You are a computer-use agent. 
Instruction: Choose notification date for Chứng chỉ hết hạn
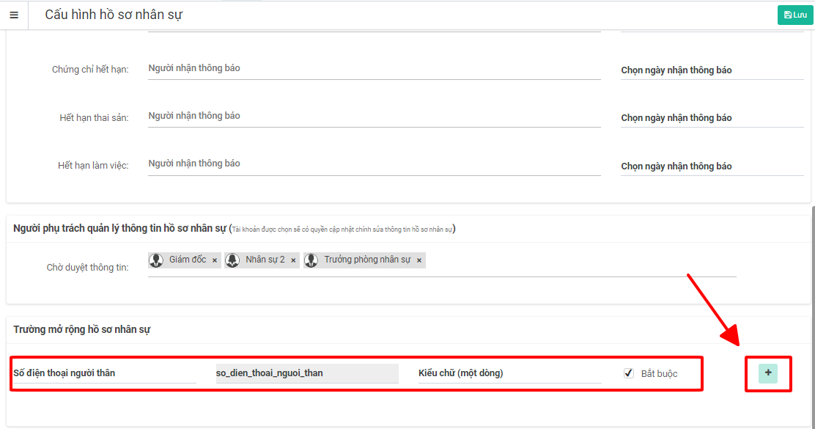(x=712, y=70)
